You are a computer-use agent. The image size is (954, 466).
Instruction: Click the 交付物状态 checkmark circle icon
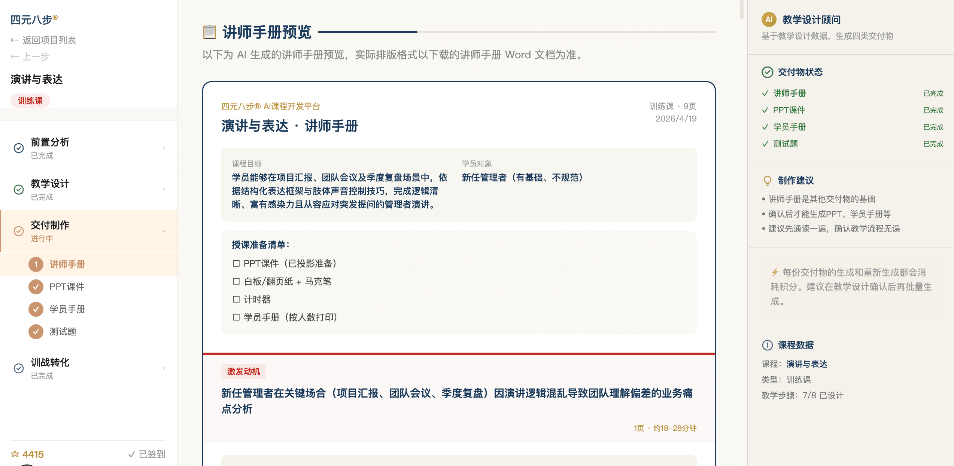[768, 72]
